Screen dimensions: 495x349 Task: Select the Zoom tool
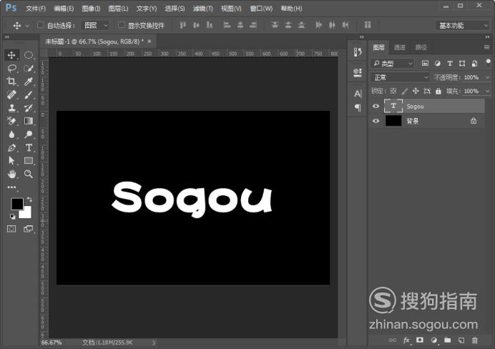coord(29,174)
